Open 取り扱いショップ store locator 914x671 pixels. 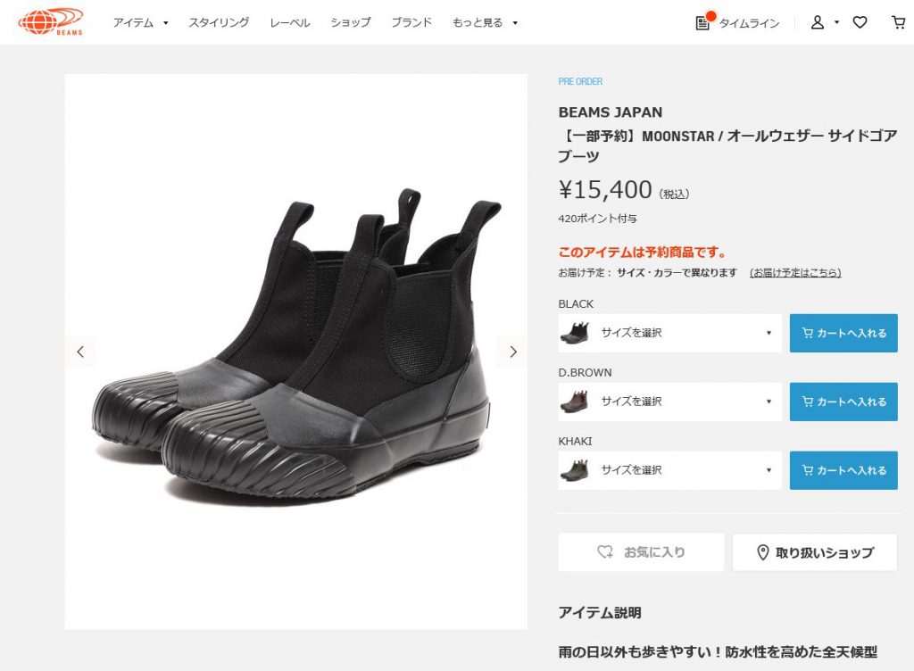pos(815,552)
